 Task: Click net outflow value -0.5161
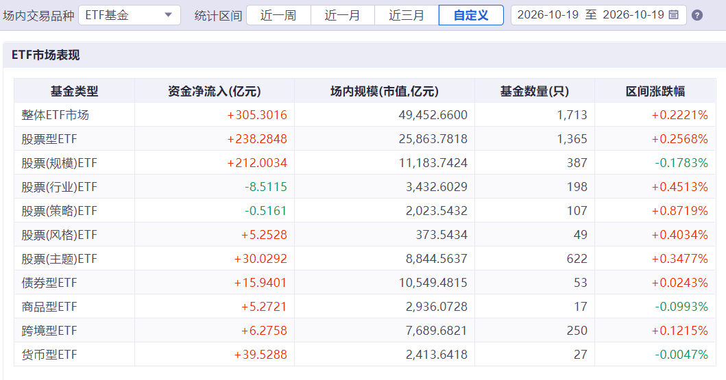(266, 211)
